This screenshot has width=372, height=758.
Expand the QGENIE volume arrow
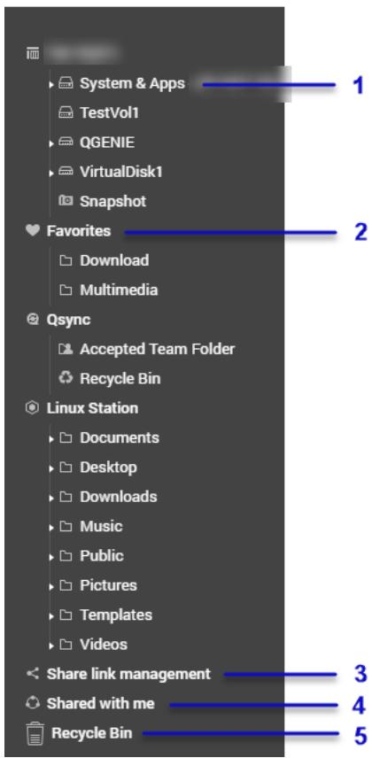(x=51, y=143)
